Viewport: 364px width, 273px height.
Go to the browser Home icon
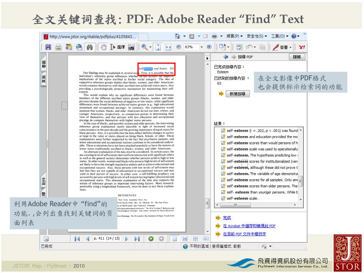coord(177,36)
